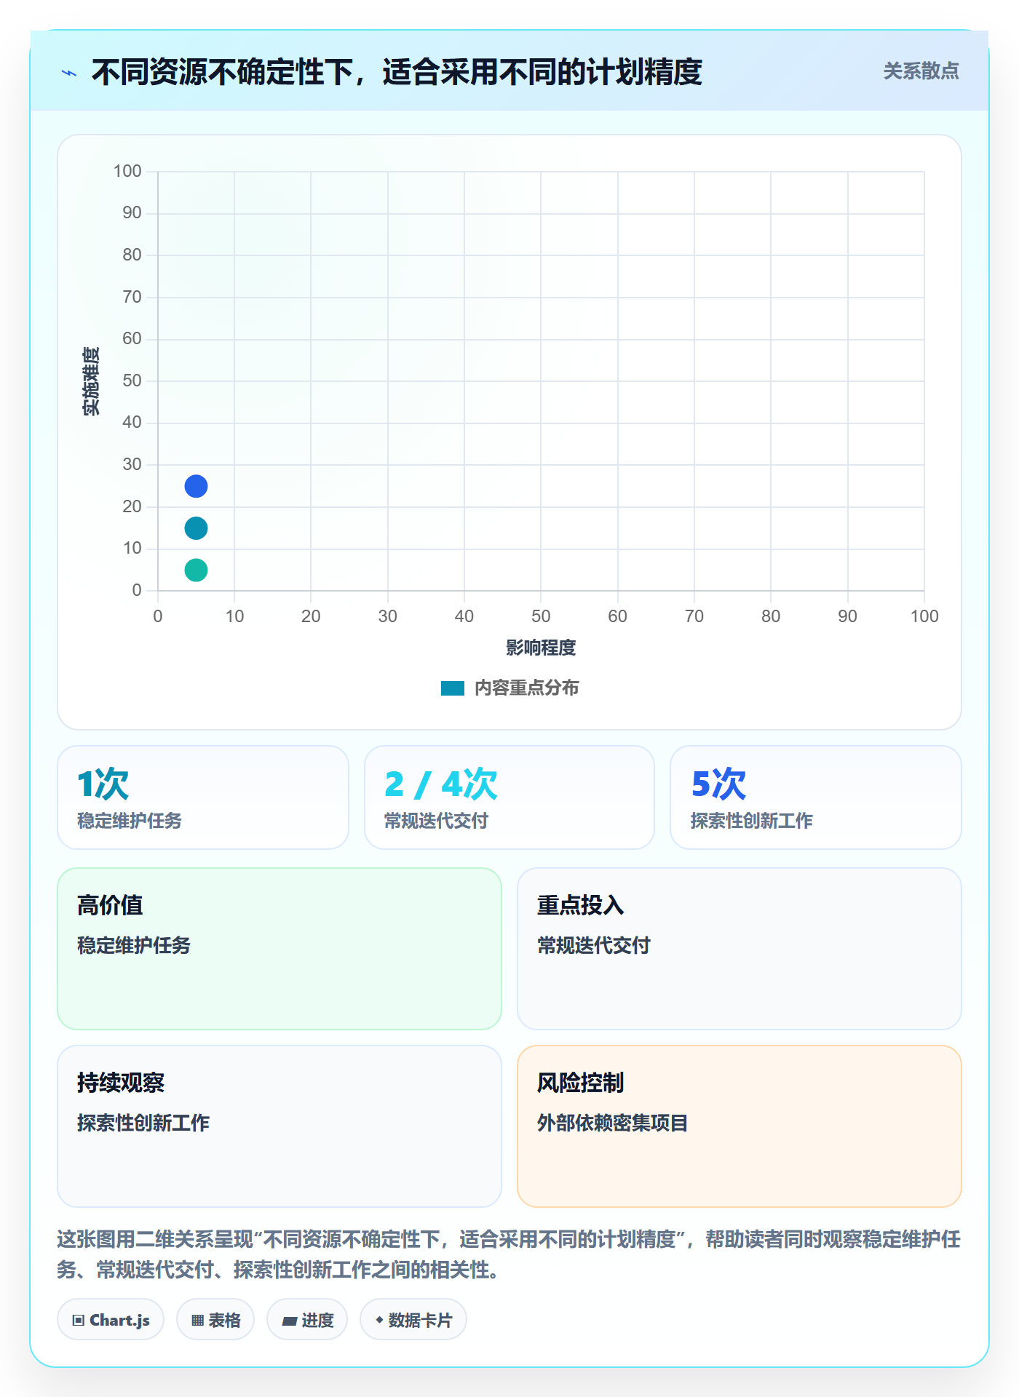Click the Chart.js tag
The width and height of the screenshot is (1019, 1397).
[x=111, y=1320]
